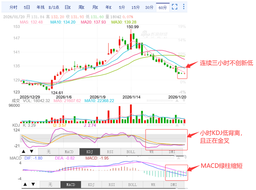Click the DIF: -1.80 value
Screen dimensions: 256x190
33,158
